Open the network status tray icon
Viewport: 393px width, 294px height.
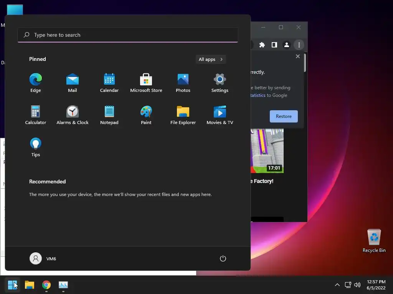(x=348, y=285)
